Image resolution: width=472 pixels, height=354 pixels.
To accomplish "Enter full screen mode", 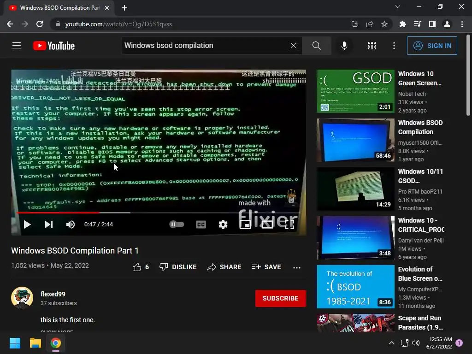I will point(289,224).
